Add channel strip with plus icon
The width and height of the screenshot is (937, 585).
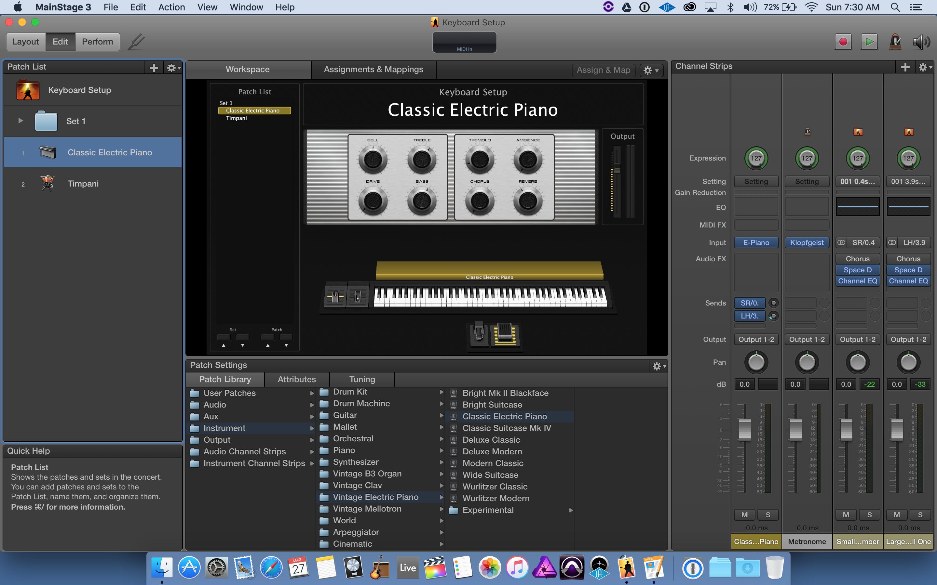coord(905,67)
